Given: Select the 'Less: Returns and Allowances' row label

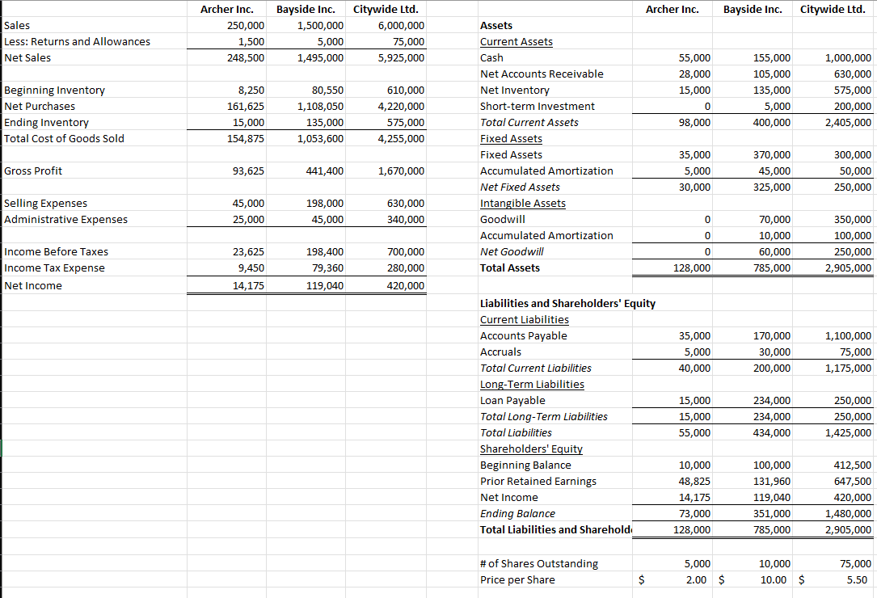Looking at the screenshot, I should click(x=77, y=41).
